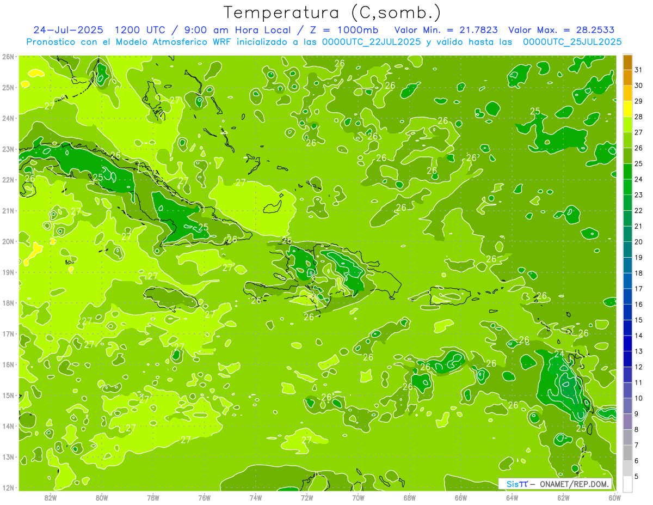The width and height of the screenshot is (653, 505).
Task: Click the longitude axis label '82W'
Action: (50, 497)
